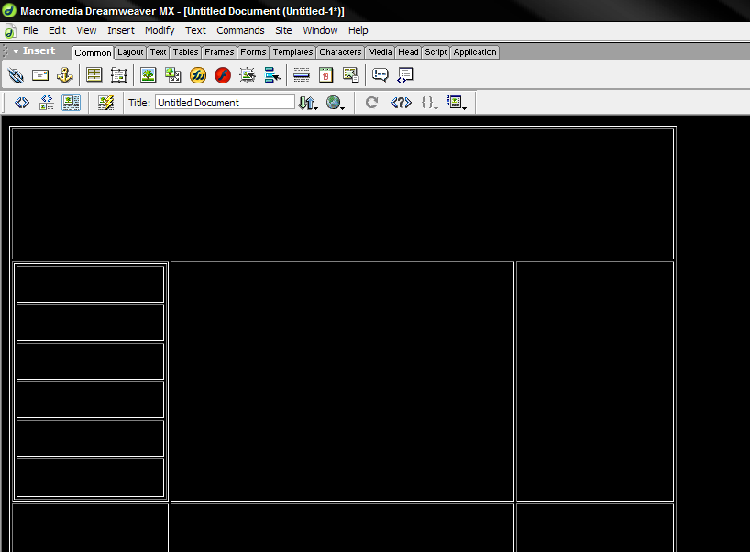The height and width of the screenshot is (552, 750).
Task: Open the Site menu
Action: coord(283,30)
